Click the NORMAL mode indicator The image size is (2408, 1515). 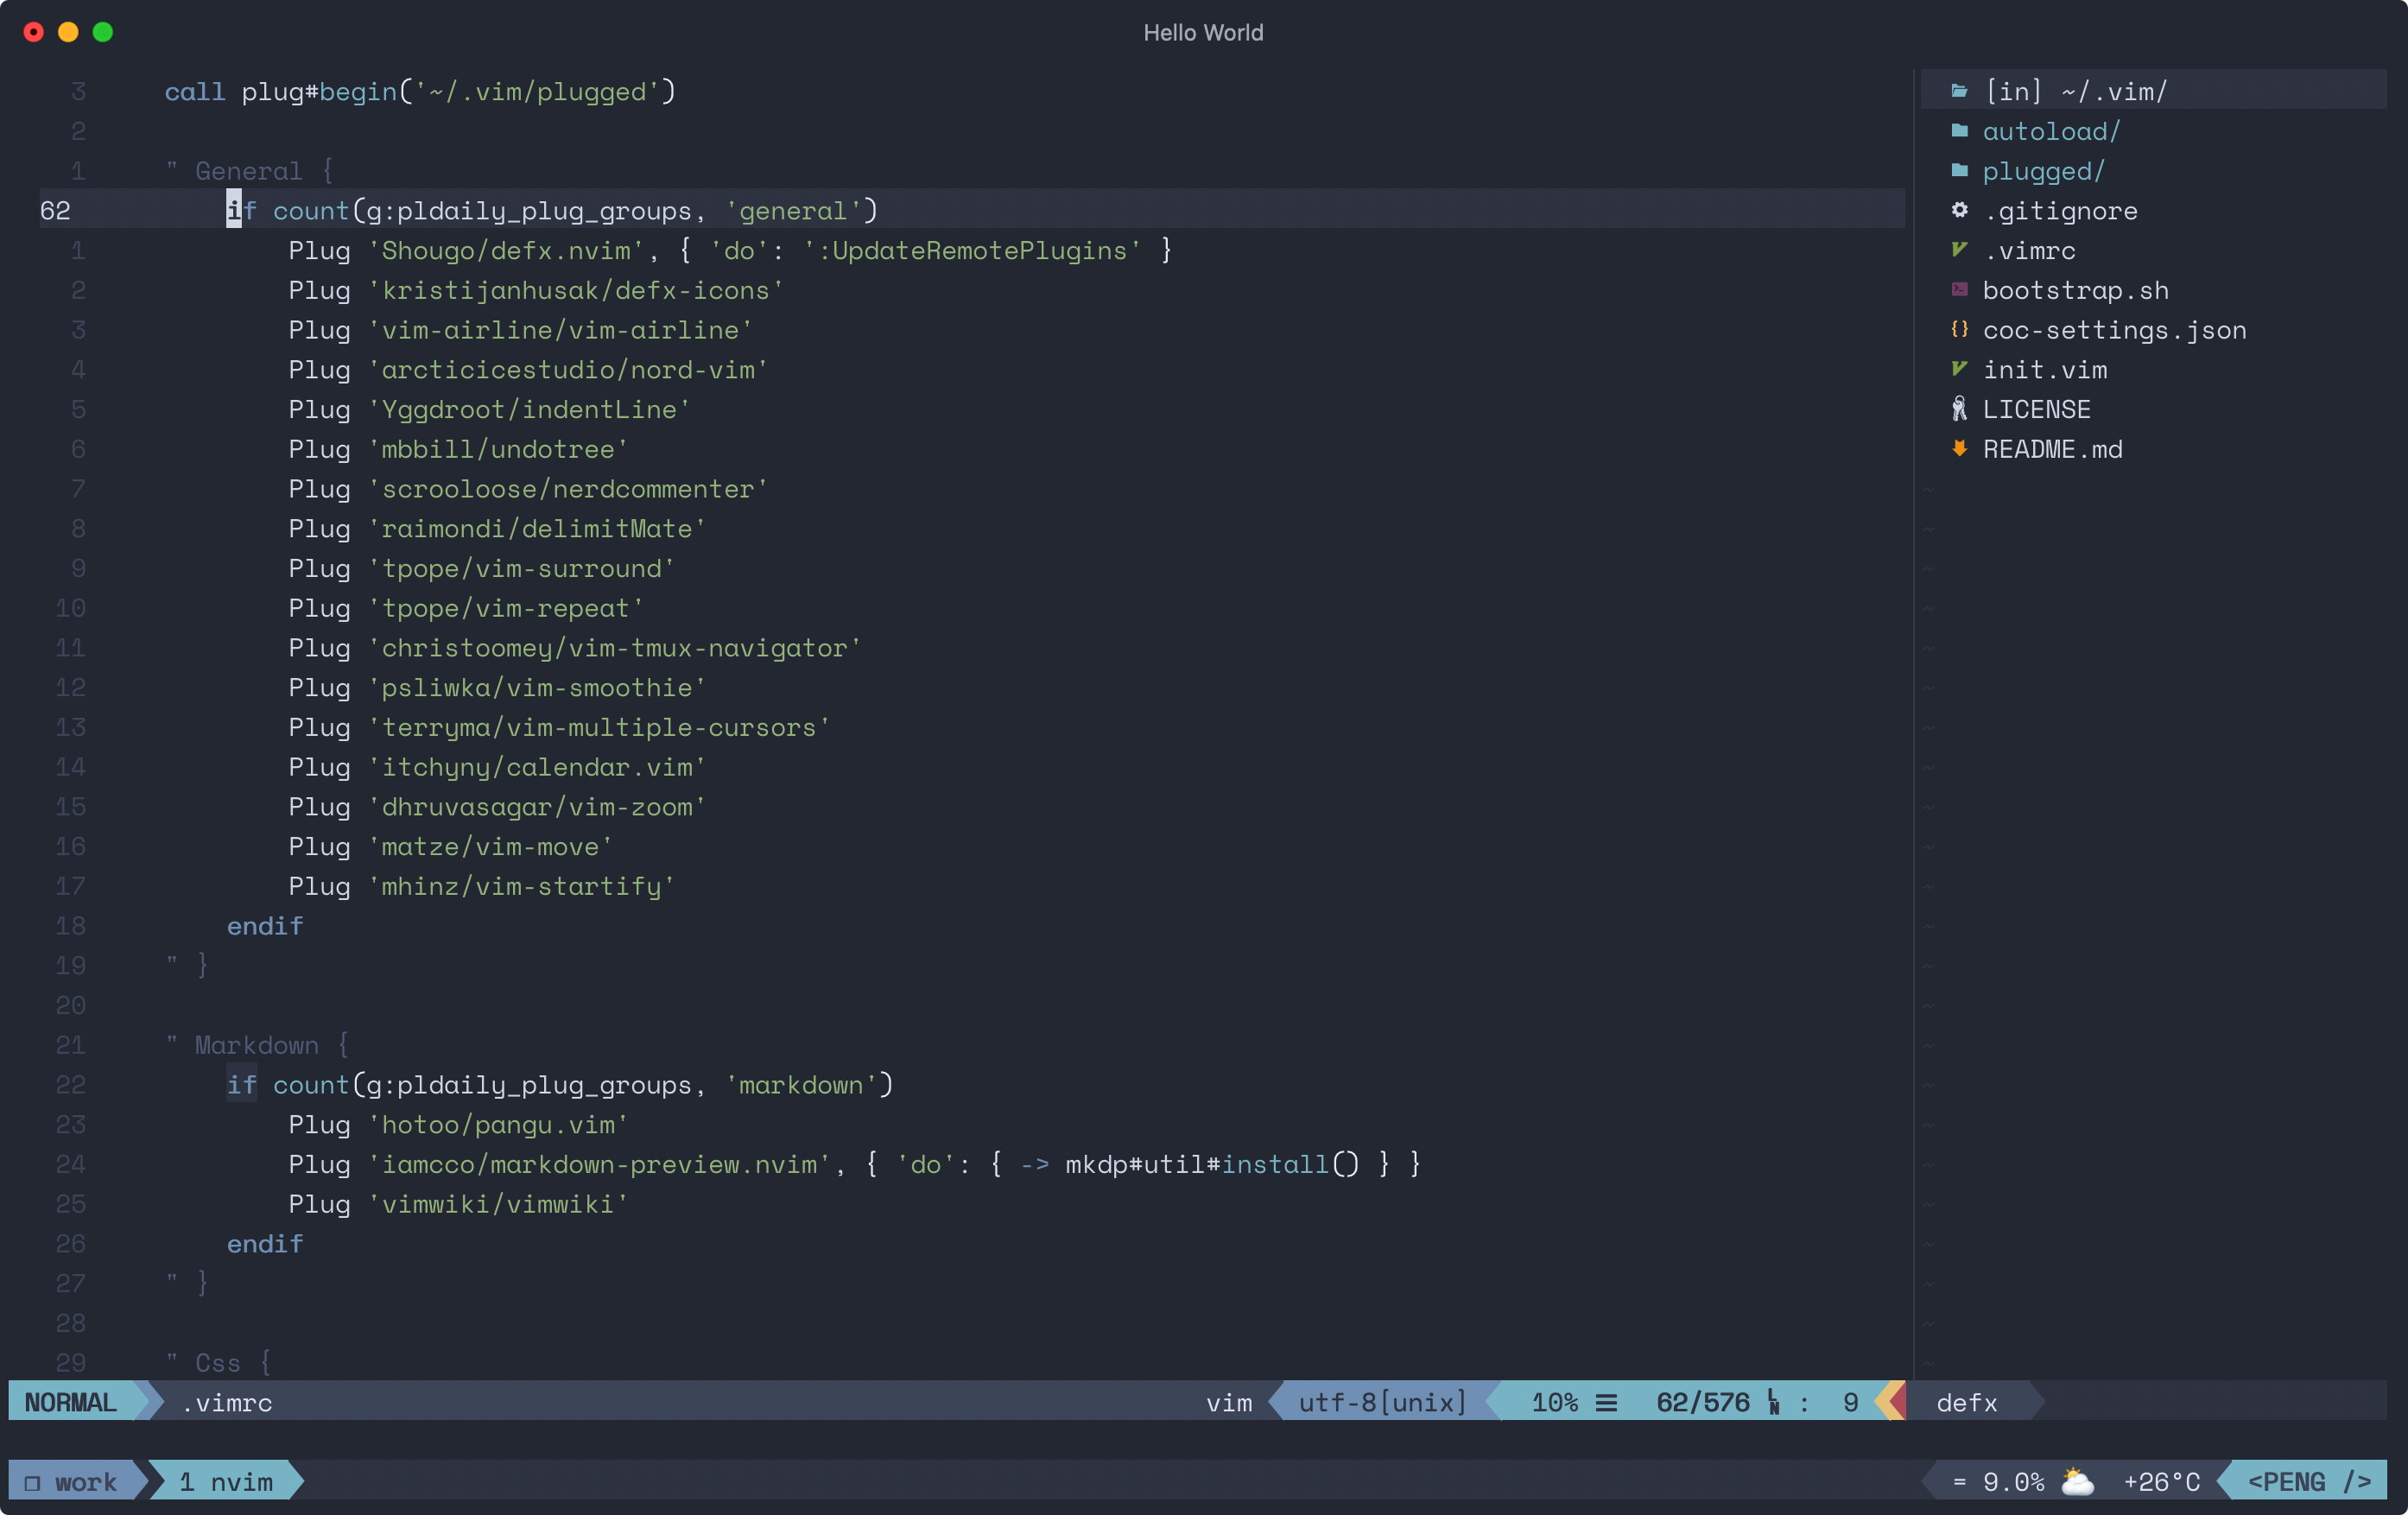(x=70, y=1402)
